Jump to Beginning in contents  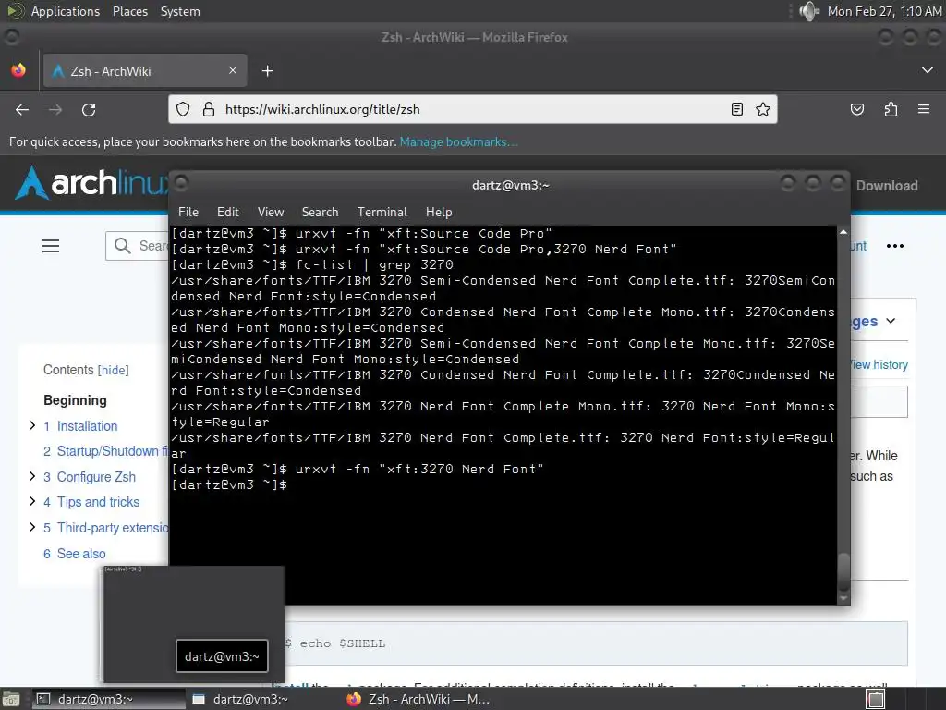point(75,400)
